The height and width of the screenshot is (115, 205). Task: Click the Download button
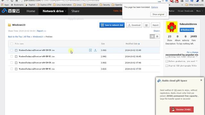(134, 25)
